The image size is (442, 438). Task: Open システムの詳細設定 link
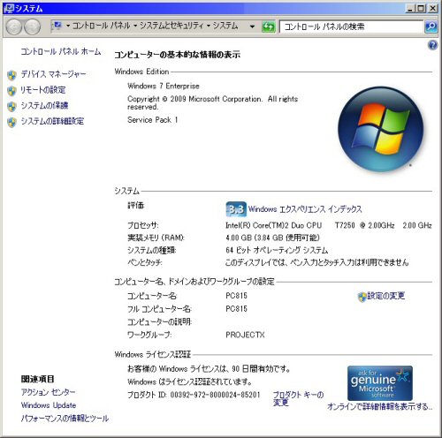[52, 121]
